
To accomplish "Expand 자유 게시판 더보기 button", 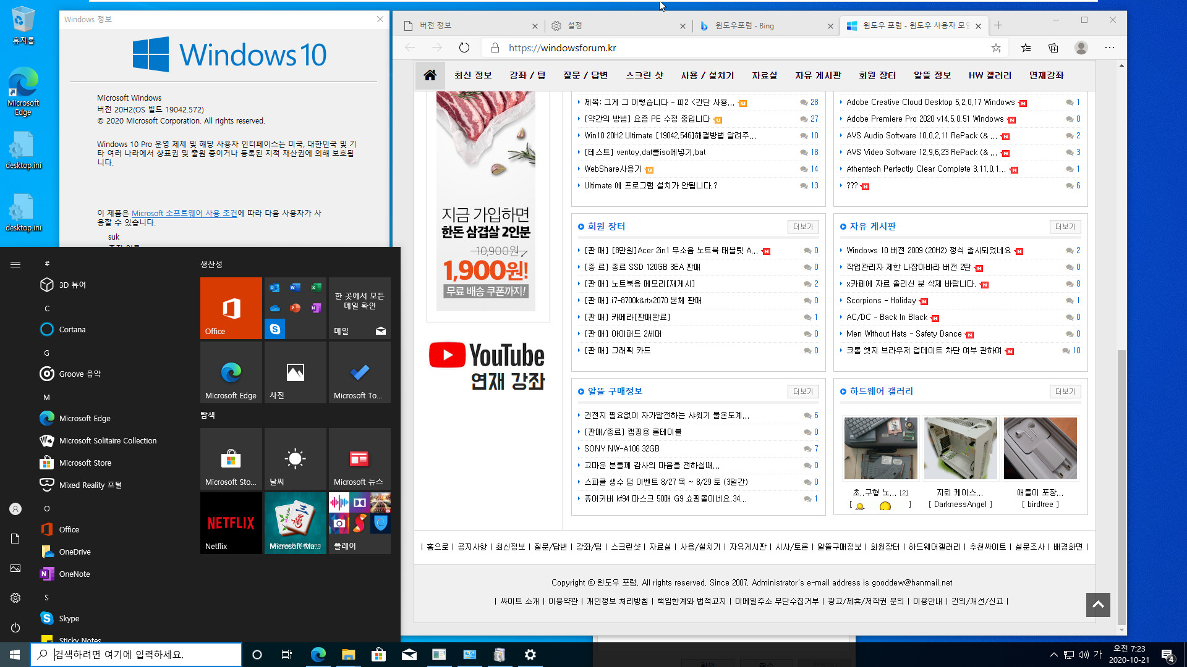I will (x=1065, y=227).
